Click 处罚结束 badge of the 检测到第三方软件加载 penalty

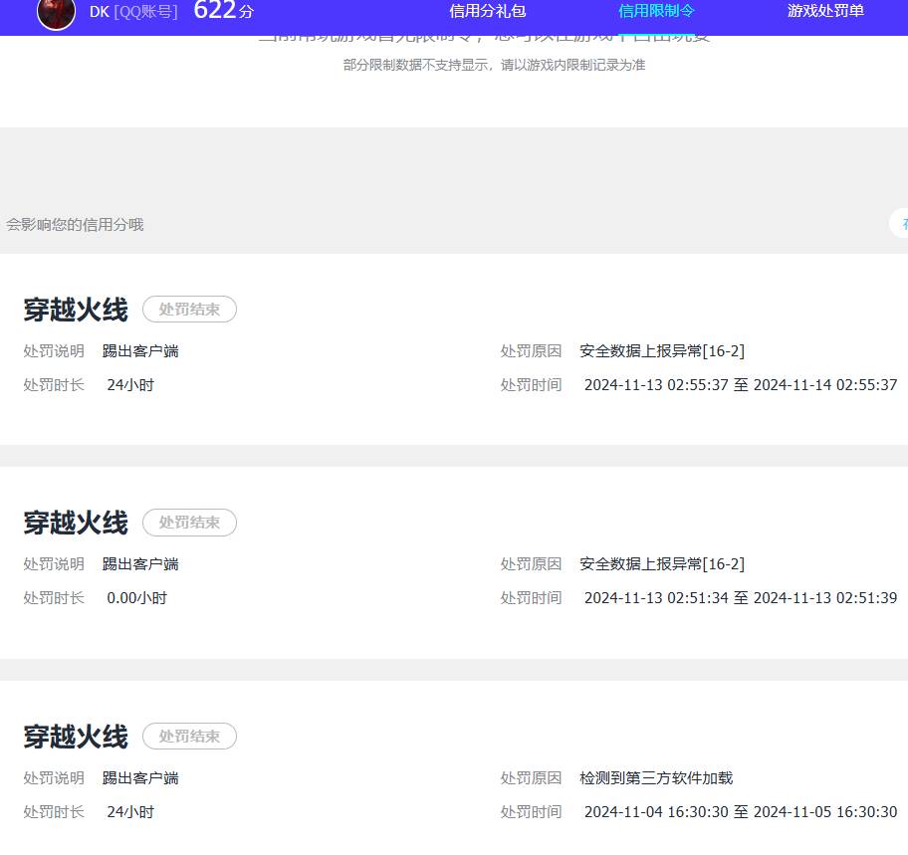coord(189,736)
